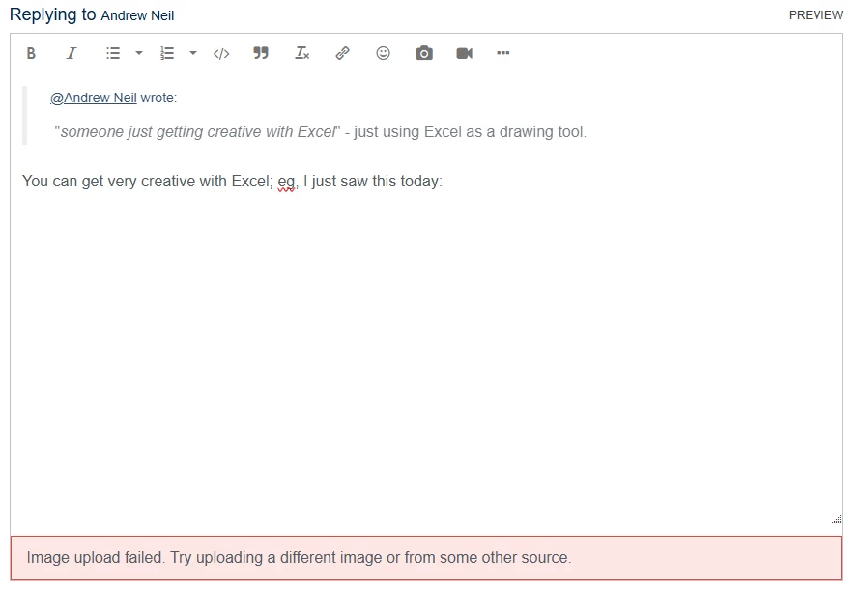Click the misspelled word "eg"
The height and width of the screenshot is (593, 860).
coord(286,182)
